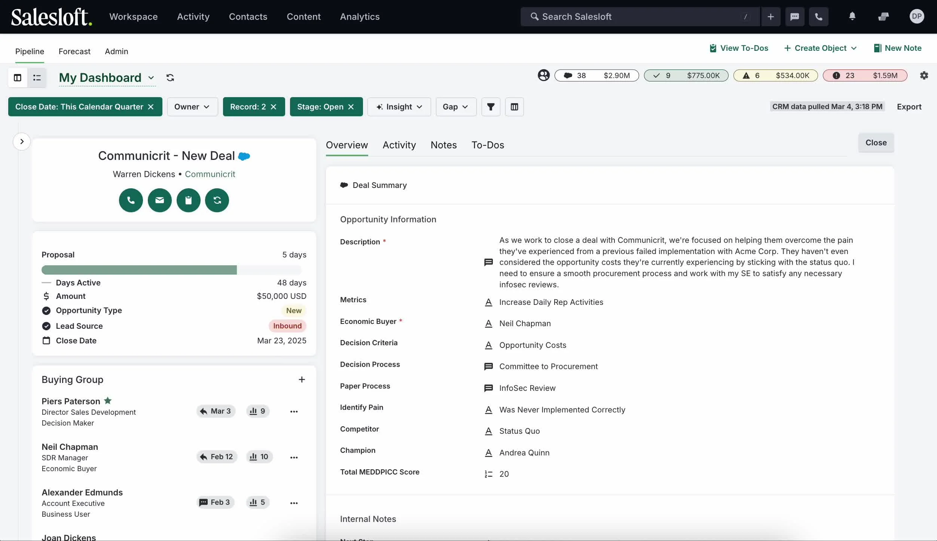Image resolution: width=937 pixels, height=541 pixels.
Task: Switch to split panel view toggle
Action: (x=18, y=78)
